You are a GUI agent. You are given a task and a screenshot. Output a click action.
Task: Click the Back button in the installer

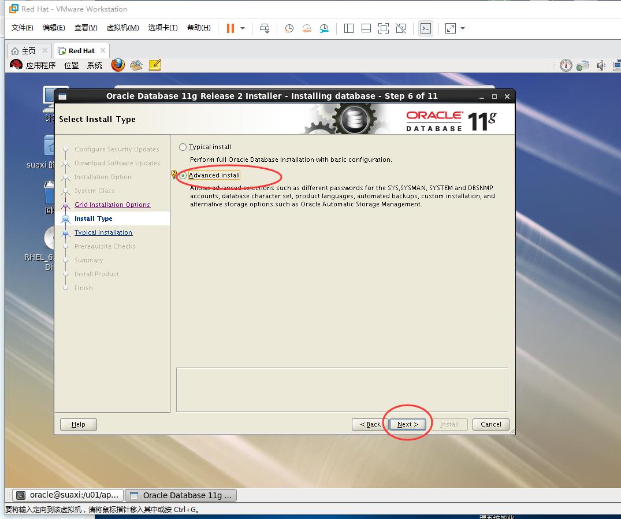(x=370, y=424)
